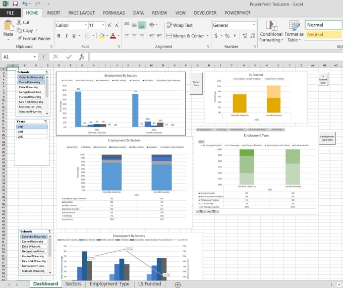
Task: Expand Conditional Formatting menu
Action: tap(271, 31)
